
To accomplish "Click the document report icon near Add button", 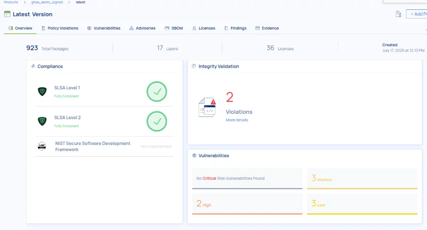I will 398,14.
